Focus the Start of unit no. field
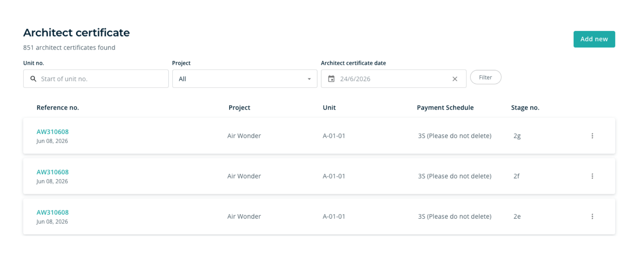635x261 pixels. (x=96, y=79)
